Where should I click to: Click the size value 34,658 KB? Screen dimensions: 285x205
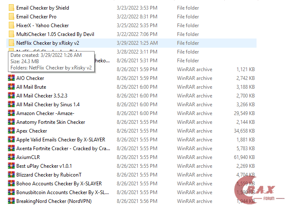[x=244, y=131]
